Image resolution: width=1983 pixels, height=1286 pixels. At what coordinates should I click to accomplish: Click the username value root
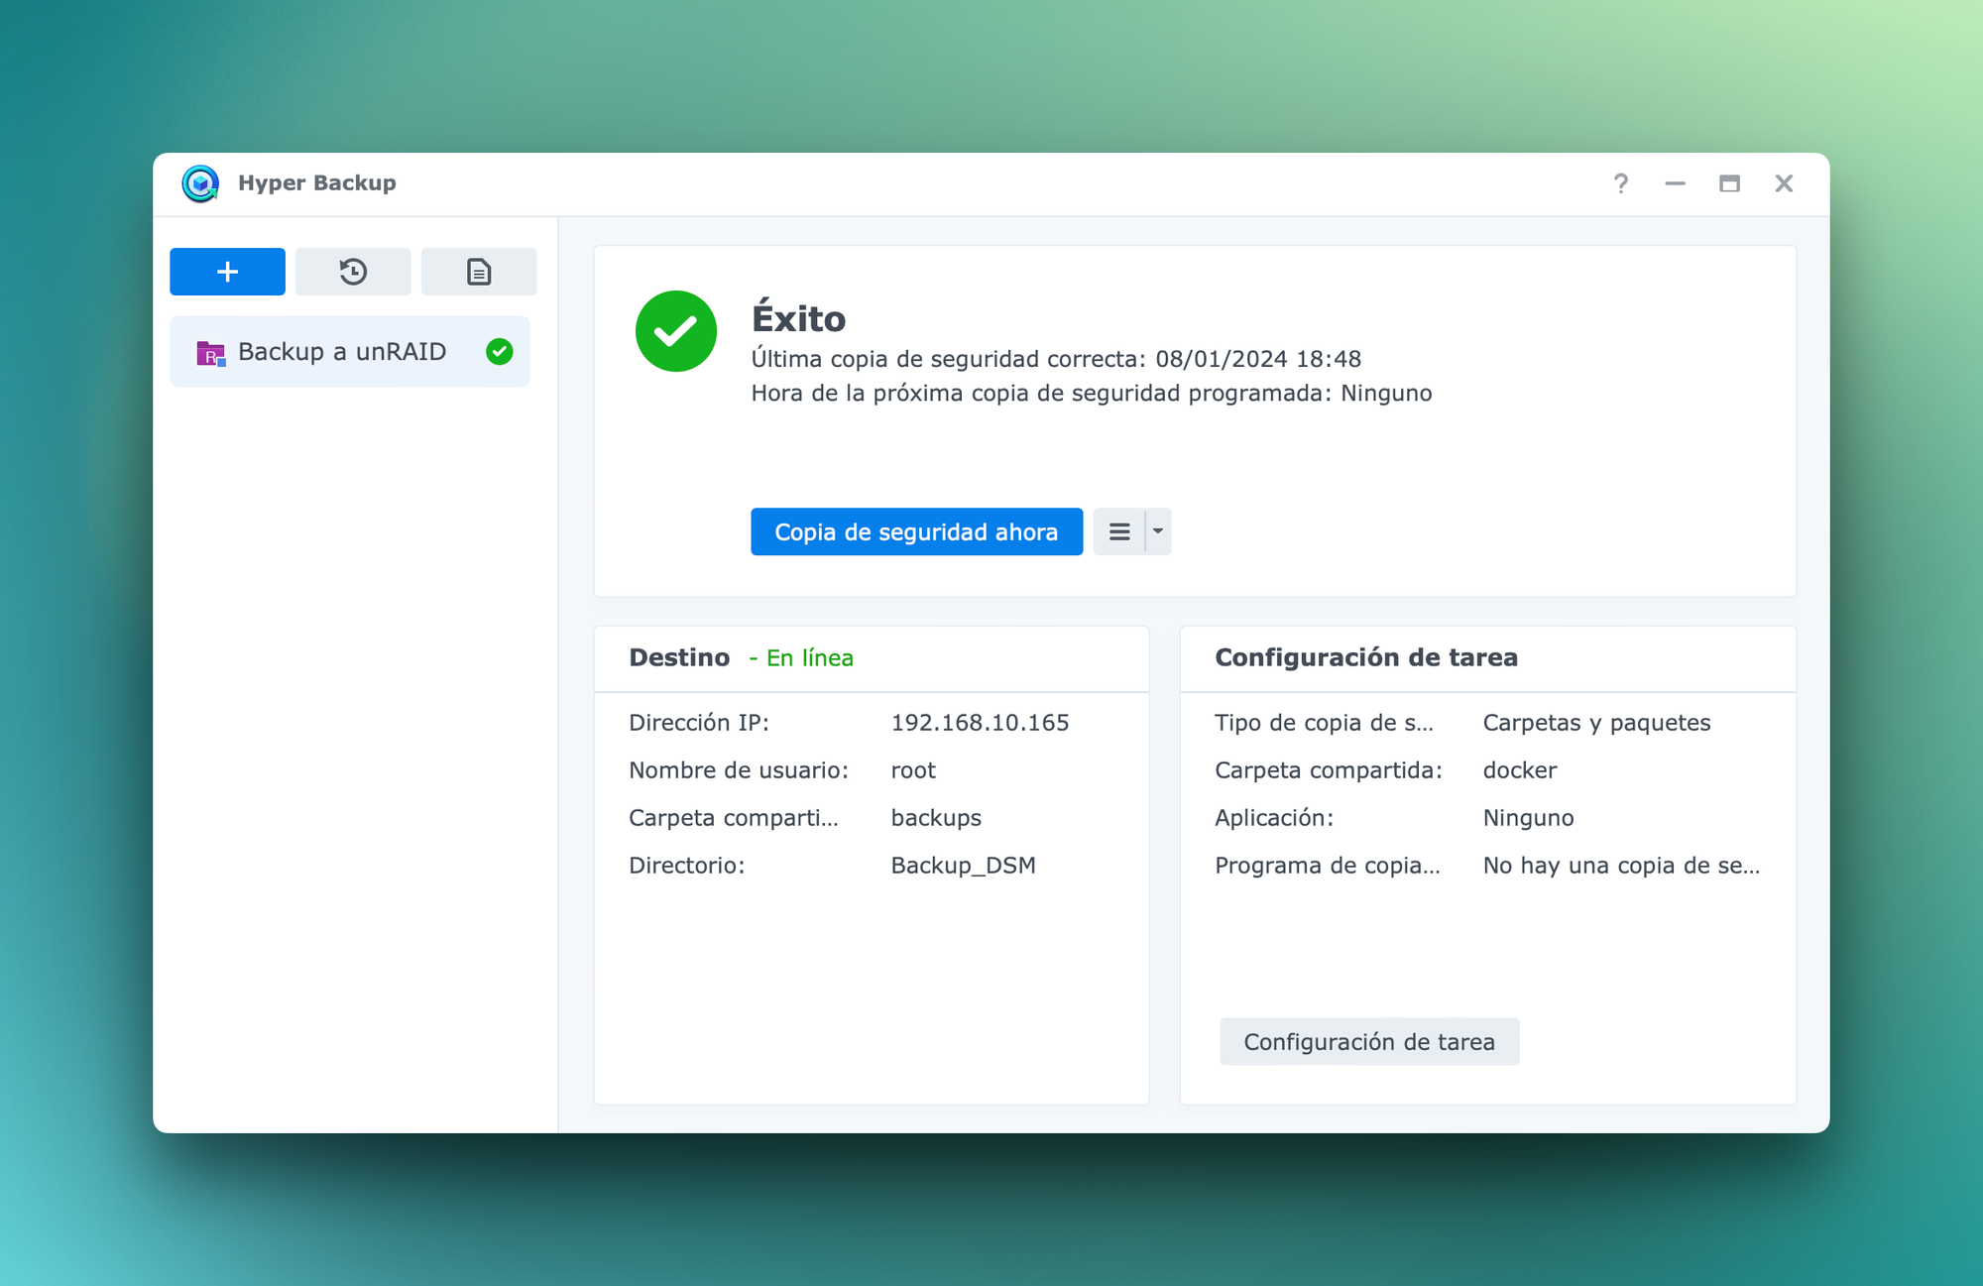[x=913, y=770]
